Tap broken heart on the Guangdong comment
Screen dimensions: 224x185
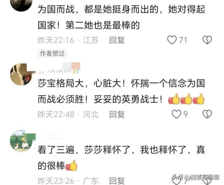click(207, 181)
